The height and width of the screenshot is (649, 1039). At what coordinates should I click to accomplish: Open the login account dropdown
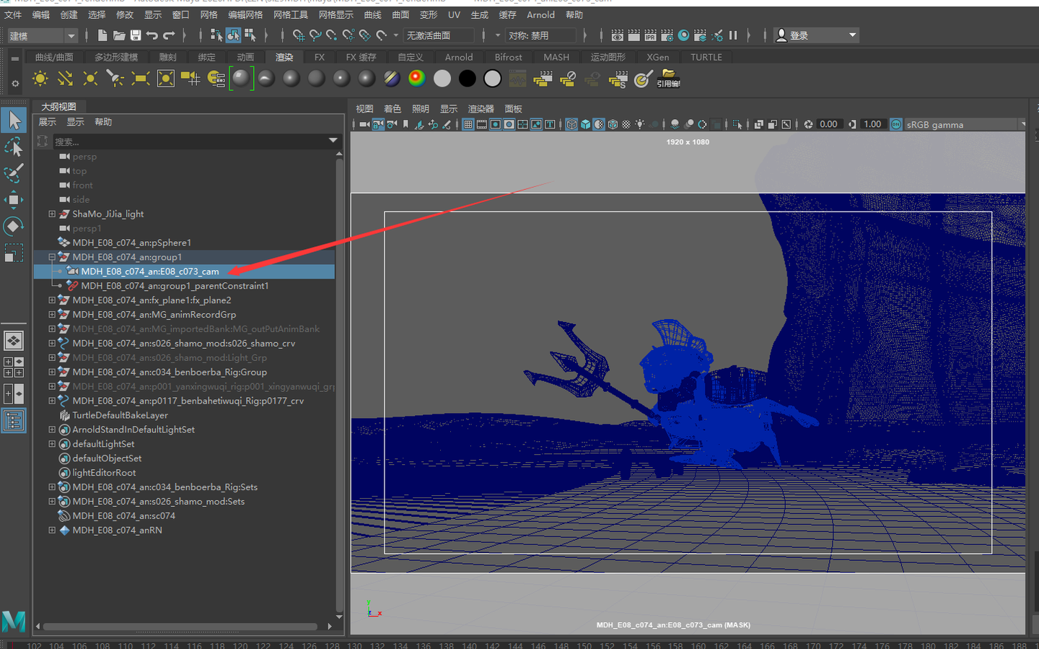tap(817, 35)
